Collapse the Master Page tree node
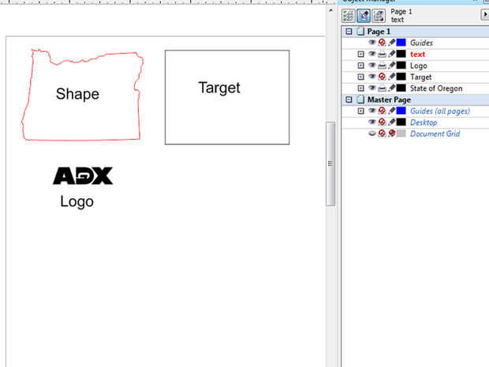Image resolution: width=489 pixels, height=367 pixels. point(349,99)
